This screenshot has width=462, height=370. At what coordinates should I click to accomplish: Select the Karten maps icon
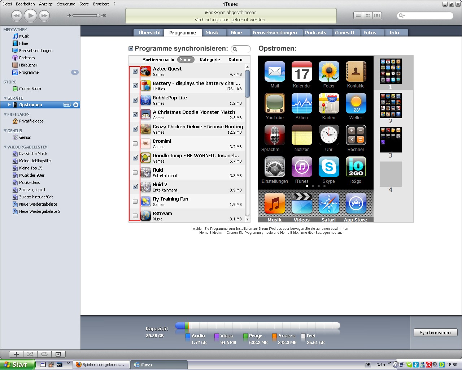coord(329,103)
